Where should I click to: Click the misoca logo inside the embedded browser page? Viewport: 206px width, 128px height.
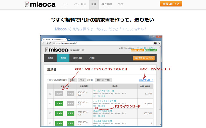click(x=56, y=50)
